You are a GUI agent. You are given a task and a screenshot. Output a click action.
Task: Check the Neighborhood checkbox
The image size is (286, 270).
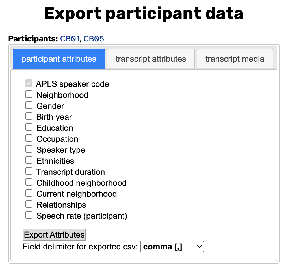pos(29,94)
